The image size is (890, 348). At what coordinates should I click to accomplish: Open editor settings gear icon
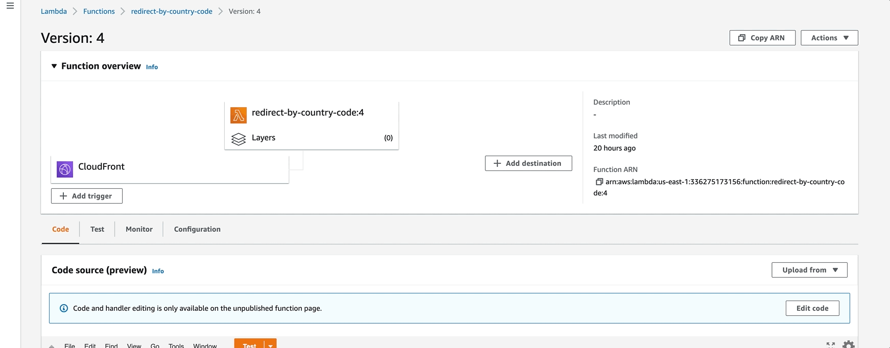pyautogui.click(x=848, y=345)
